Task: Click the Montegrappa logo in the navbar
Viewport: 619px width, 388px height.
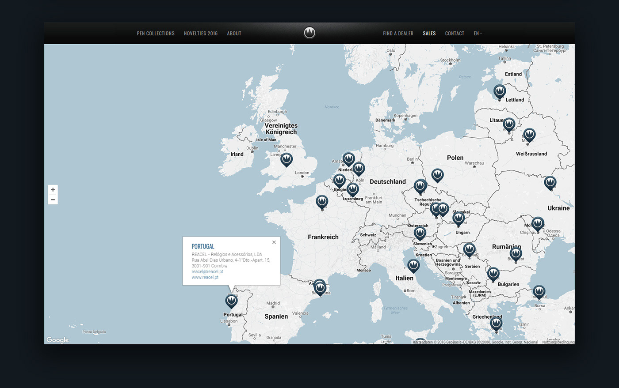Action: (309, 33)
